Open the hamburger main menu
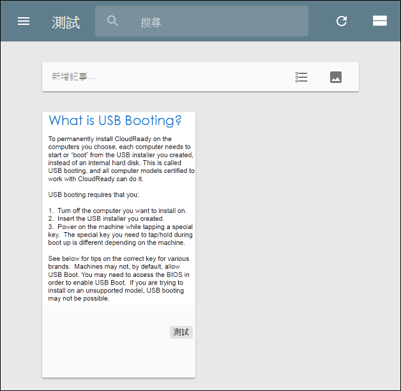 tap(24, 21)
